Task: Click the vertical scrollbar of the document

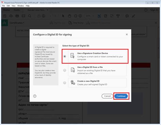Action: click(159, 48)
